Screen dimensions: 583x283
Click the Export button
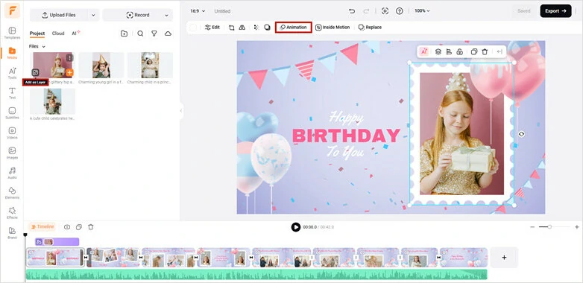pos(555,11)
